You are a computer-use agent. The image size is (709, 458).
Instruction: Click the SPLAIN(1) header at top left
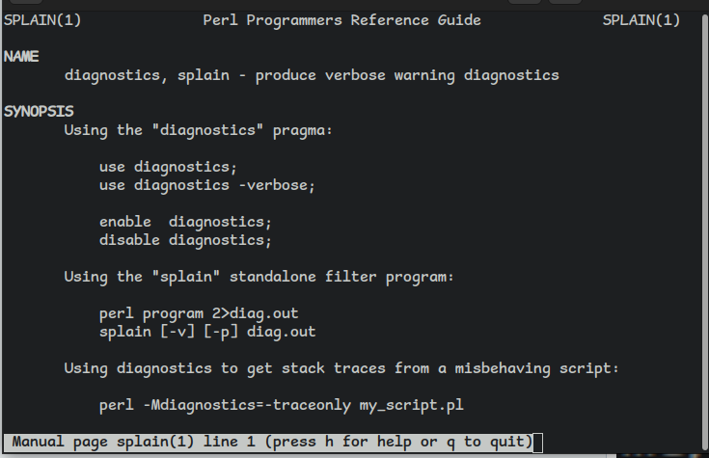coord(42,20)
